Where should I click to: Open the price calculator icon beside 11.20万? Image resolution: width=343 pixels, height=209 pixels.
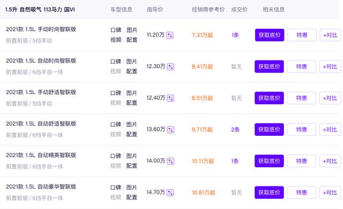[170, 35]
